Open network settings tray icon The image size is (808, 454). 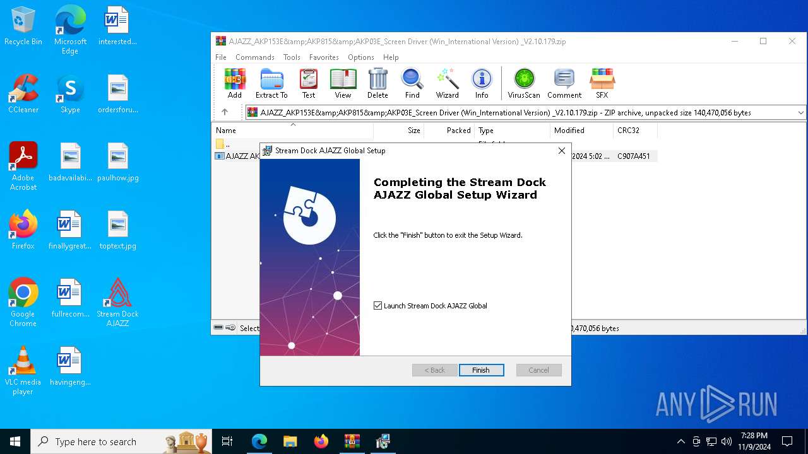click(711, 441)
